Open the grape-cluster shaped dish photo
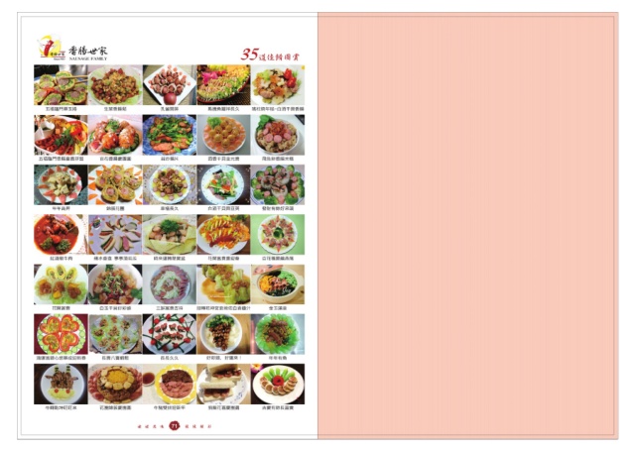 click(223, 334)
